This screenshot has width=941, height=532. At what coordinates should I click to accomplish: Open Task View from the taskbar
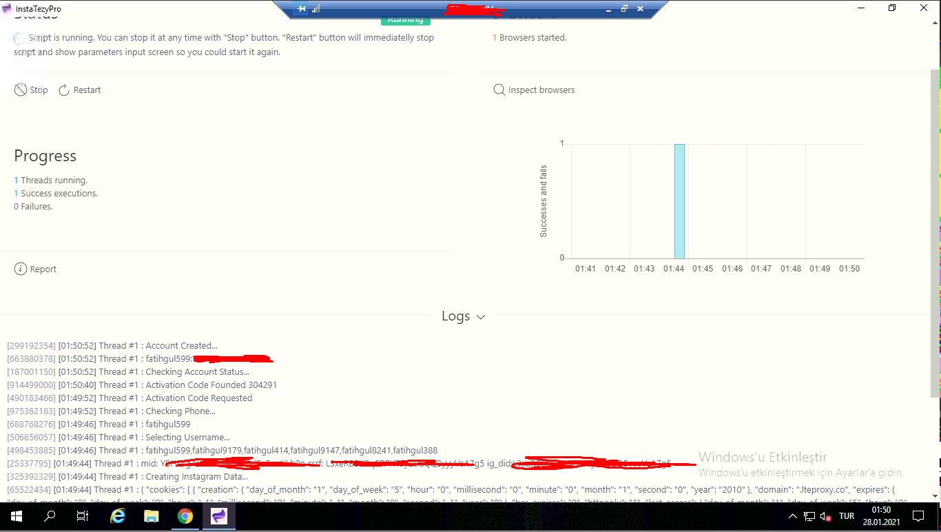(83, 516)
